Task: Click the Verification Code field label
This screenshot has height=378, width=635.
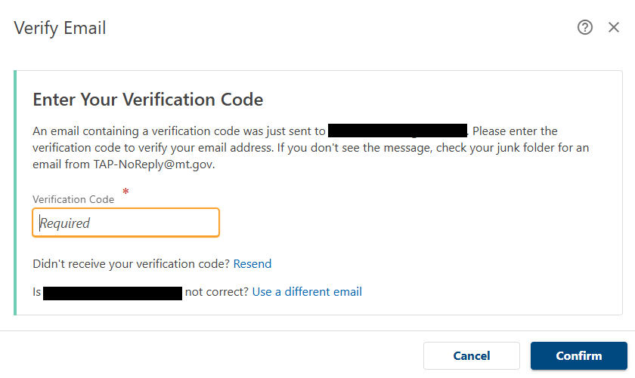Action: click(73, 199)
